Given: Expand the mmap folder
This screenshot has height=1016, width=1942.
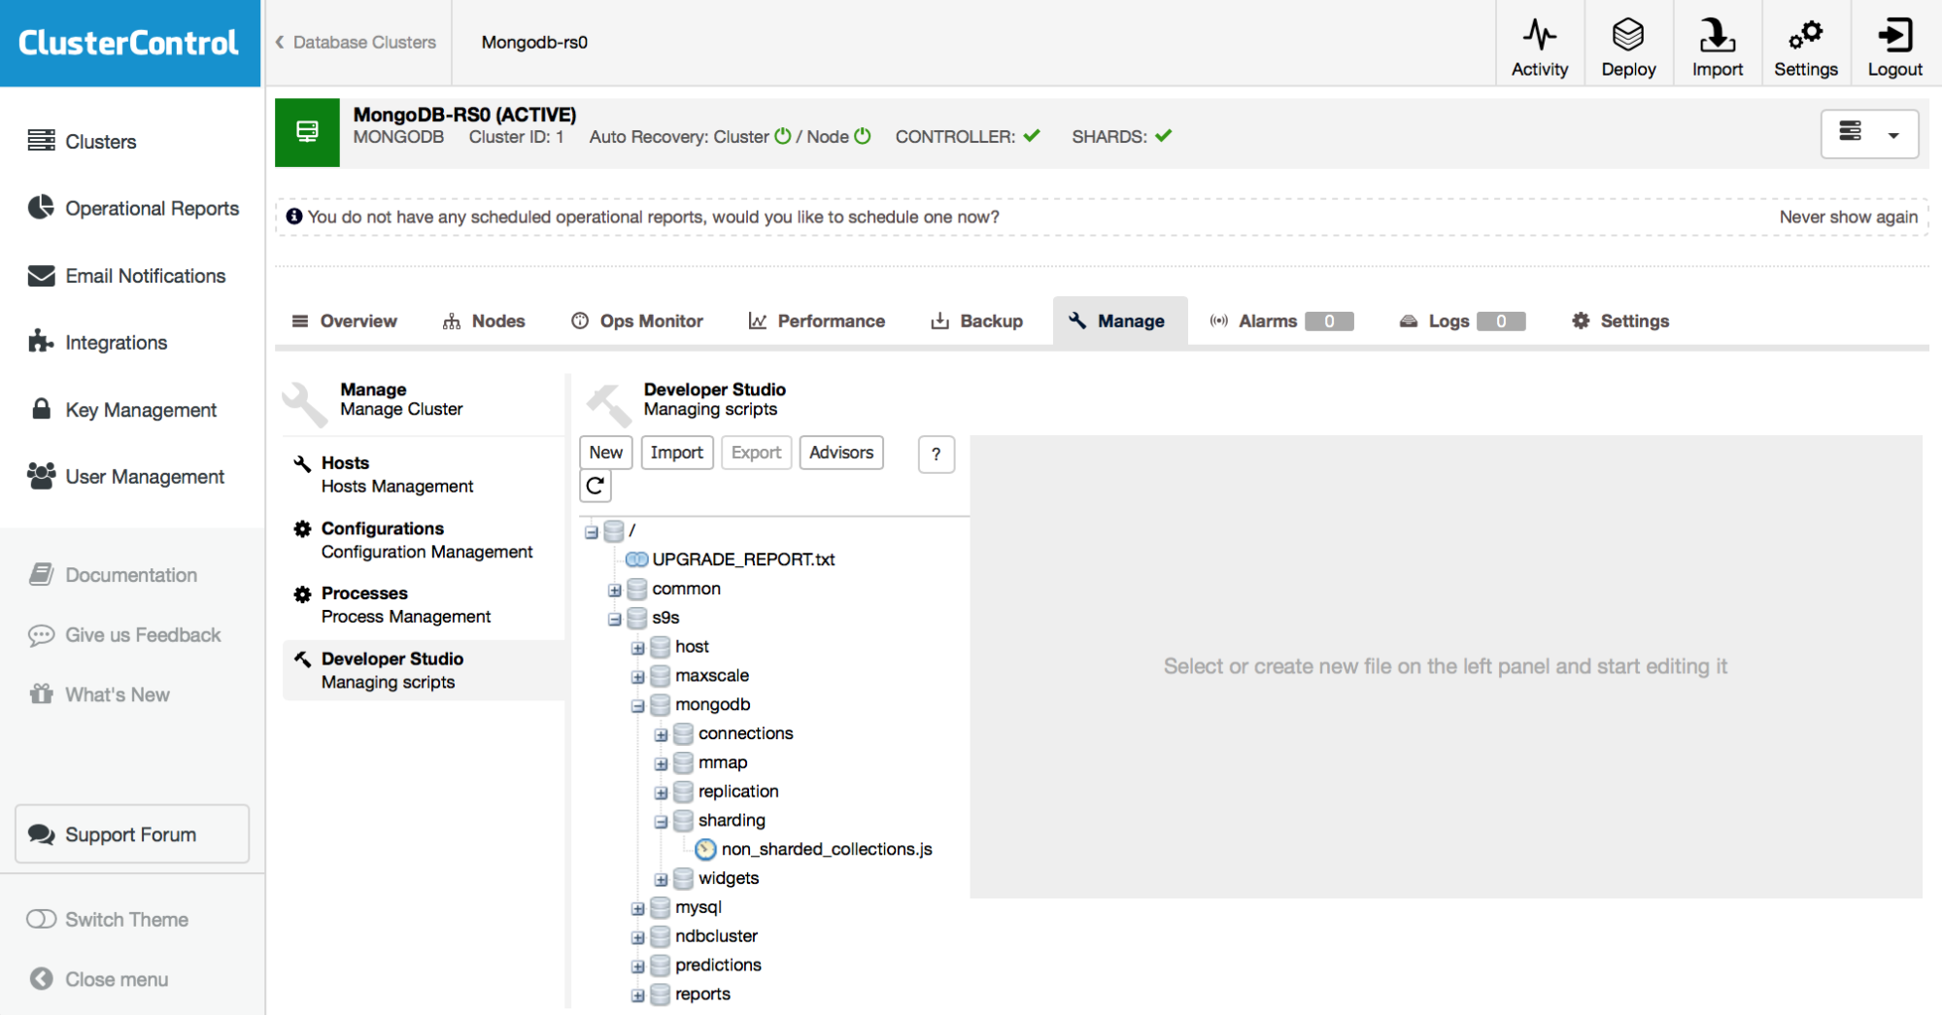Looking at the screenshot, I should pyautogui.click(x=661, y=764).
